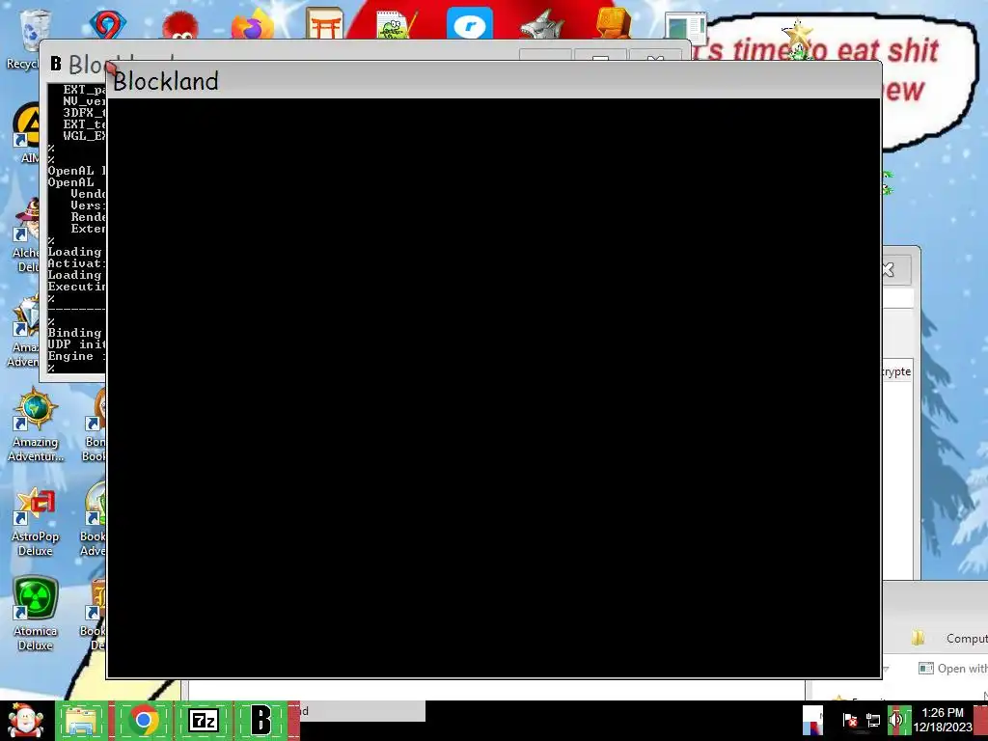
Task: Open 7-Zip from the taskbar
Action: pos(204,720)
